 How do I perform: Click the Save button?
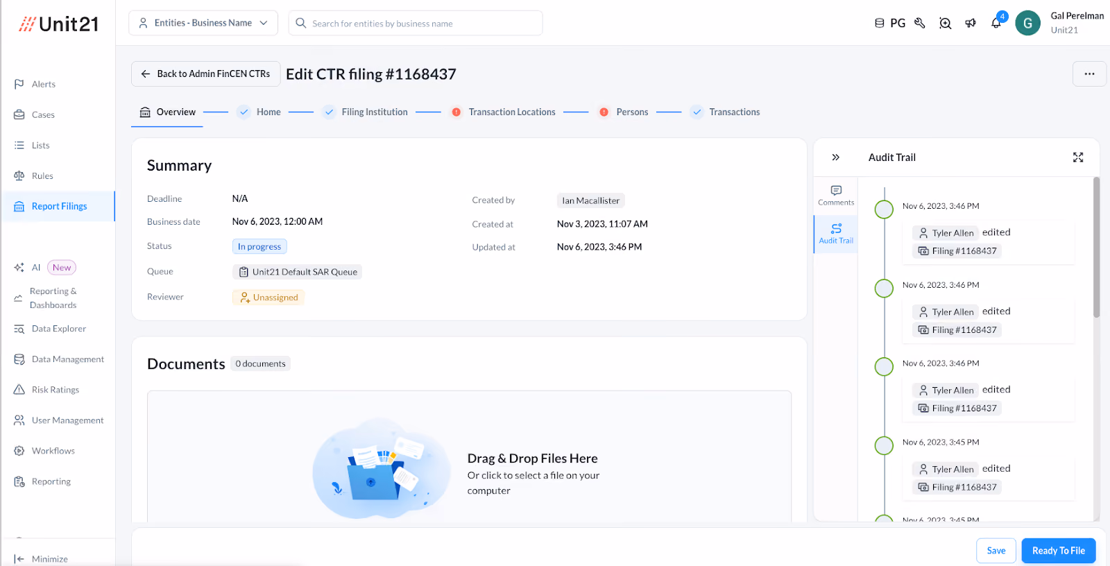(x=996, y=551)
